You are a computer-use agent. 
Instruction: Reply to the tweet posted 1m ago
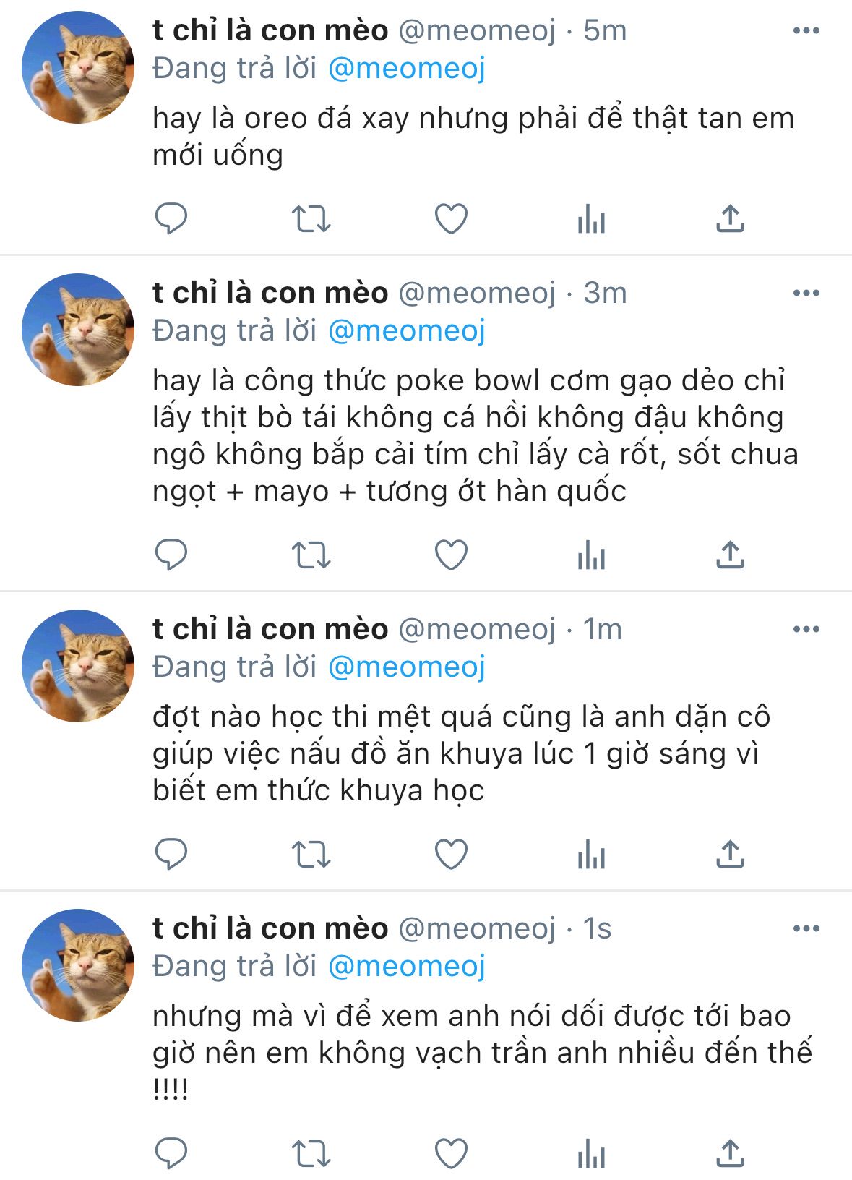[171, 855]
